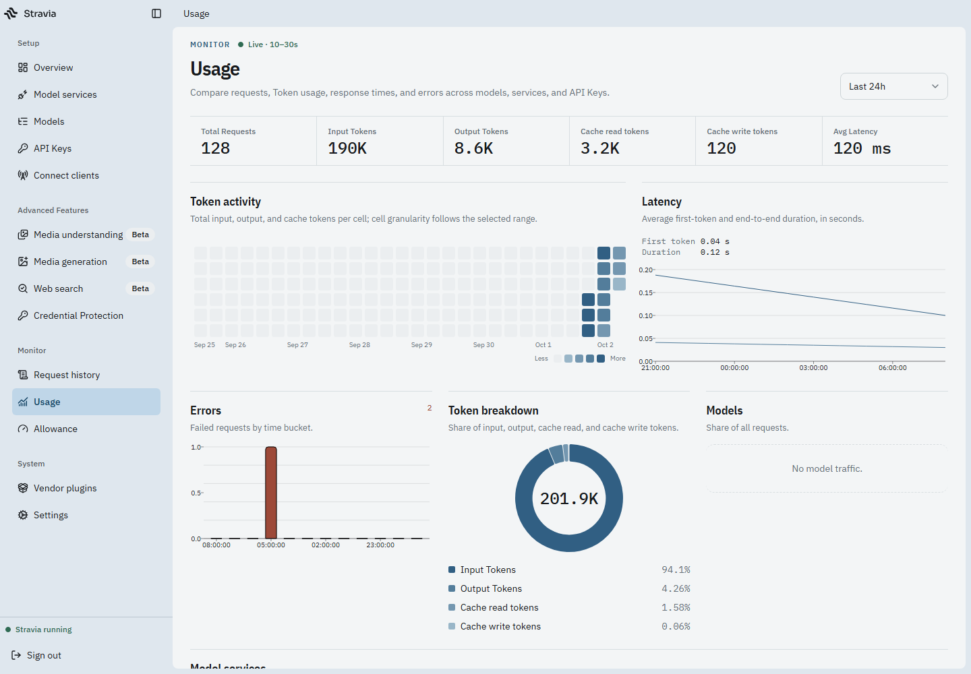The width and height of the screenshot is (971, 674).
Task: Click the Stravia running status text
Action: [x=44, y=630]
